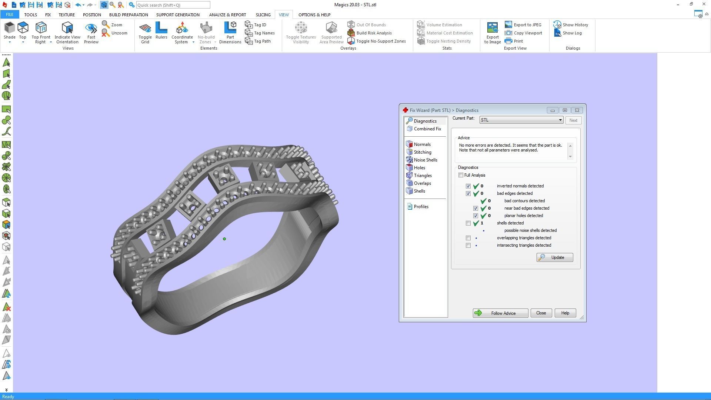Click in Quick search field

pos(173,5)
